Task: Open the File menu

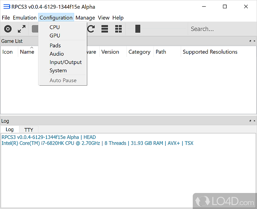Action: click(x=6, y=18)
